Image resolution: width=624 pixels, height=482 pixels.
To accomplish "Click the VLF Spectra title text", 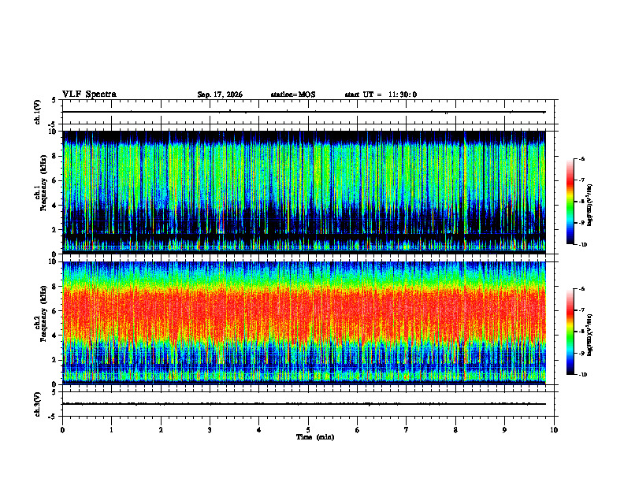I will click(x=89, y=95).
